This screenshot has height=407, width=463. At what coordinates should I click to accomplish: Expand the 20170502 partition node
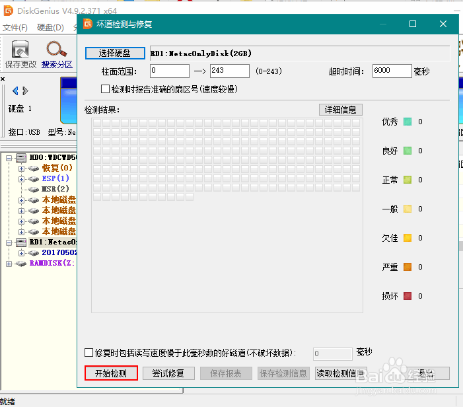[x=21, y=253]
